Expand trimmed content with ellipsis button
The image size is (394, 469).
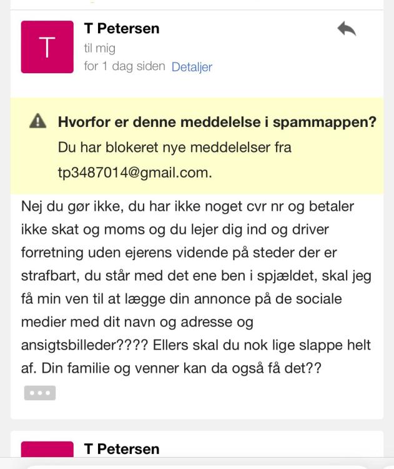[x=40, y=393]
